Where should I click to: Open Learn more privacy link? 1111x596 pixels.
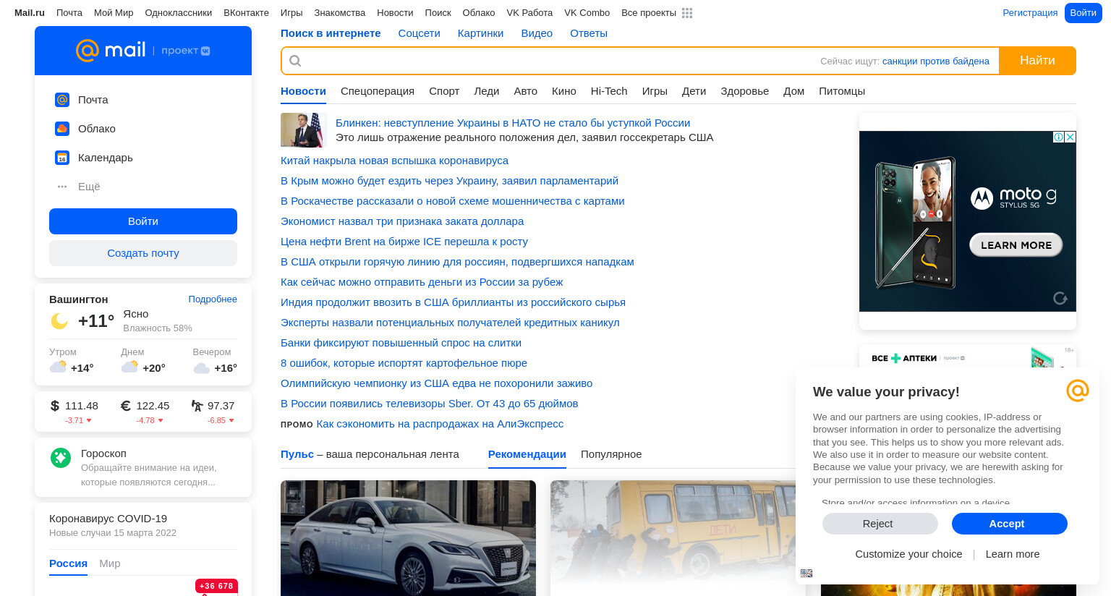pyautogui.click(x=1013, y=554)
